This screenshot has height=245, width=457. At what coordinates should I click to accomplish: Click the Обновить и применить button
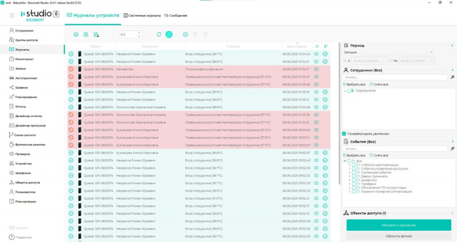tap(399, 225)
